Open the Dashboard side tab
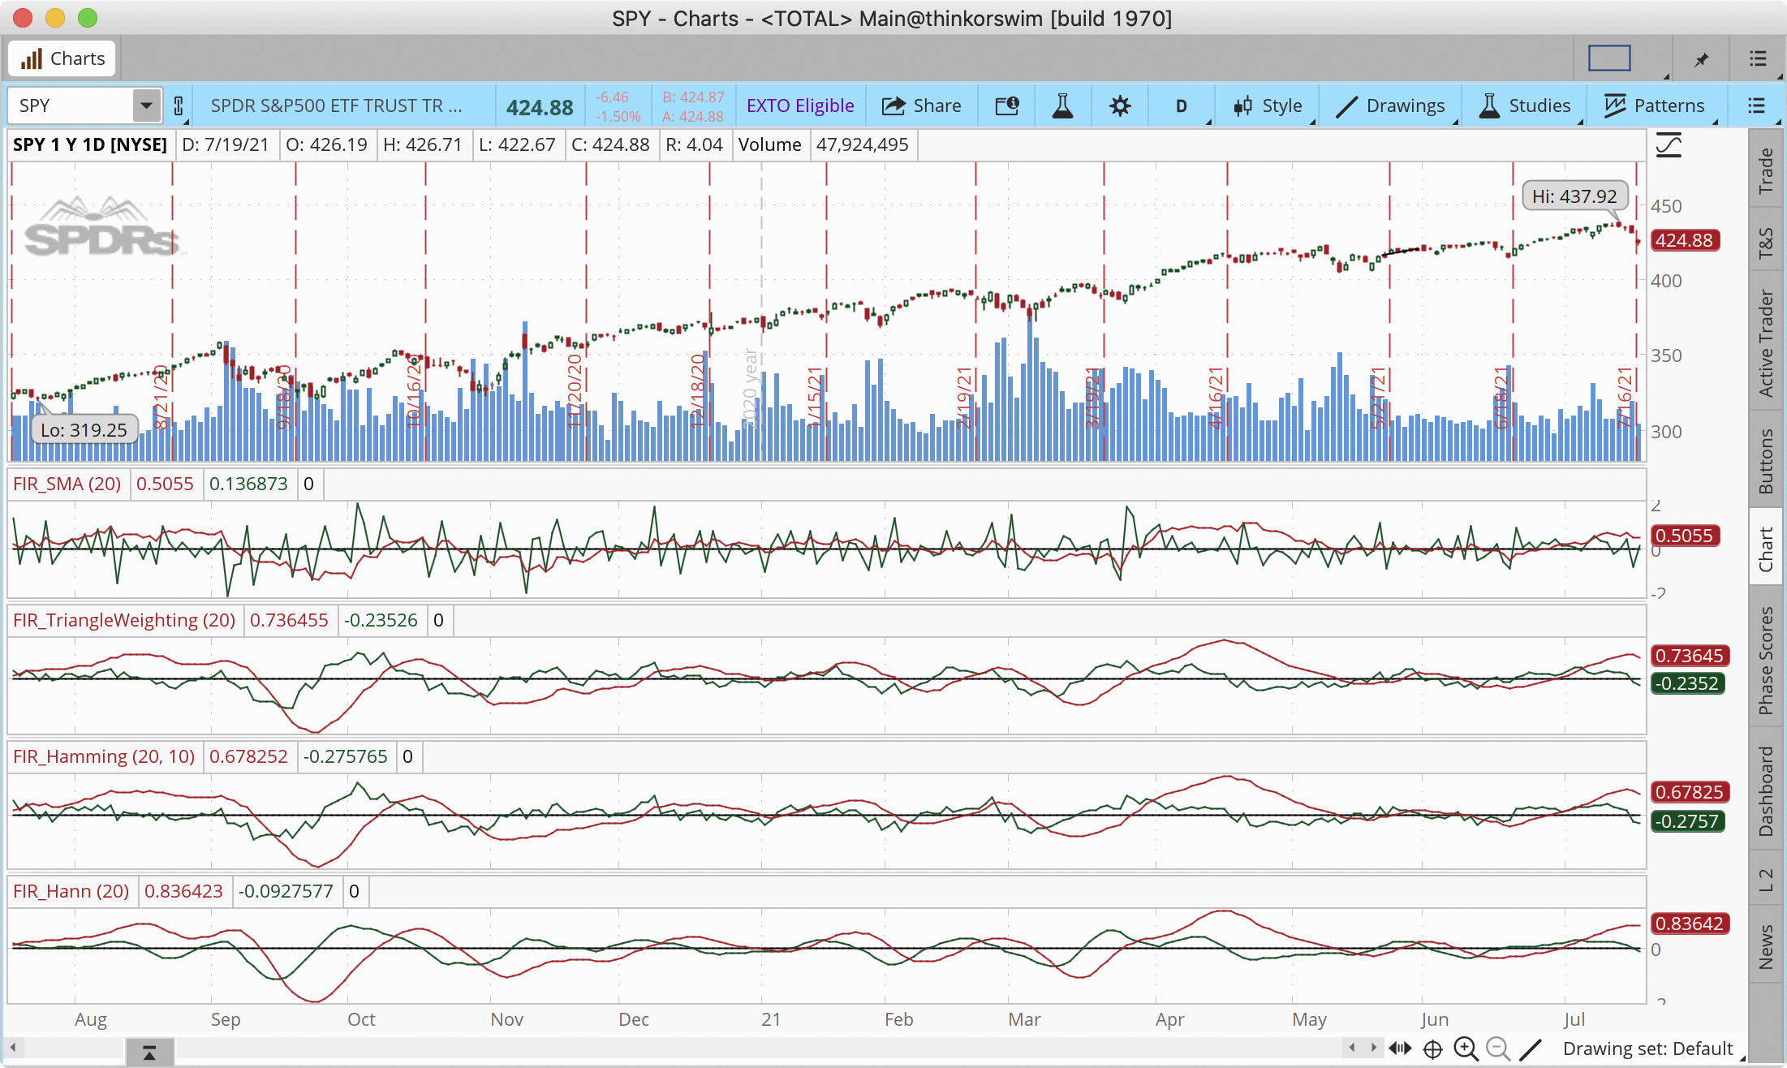 1766,792
